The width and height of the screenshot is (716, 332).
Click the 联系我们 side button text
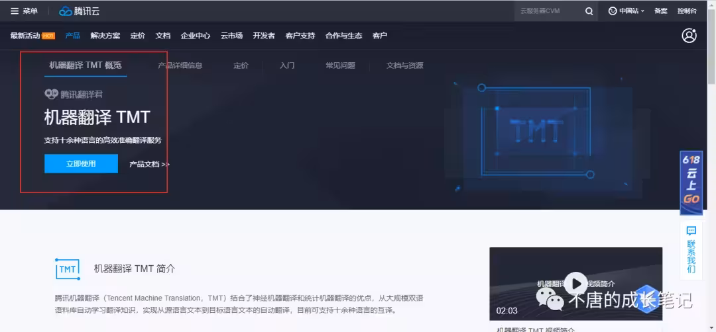click(x=691, y=257)
